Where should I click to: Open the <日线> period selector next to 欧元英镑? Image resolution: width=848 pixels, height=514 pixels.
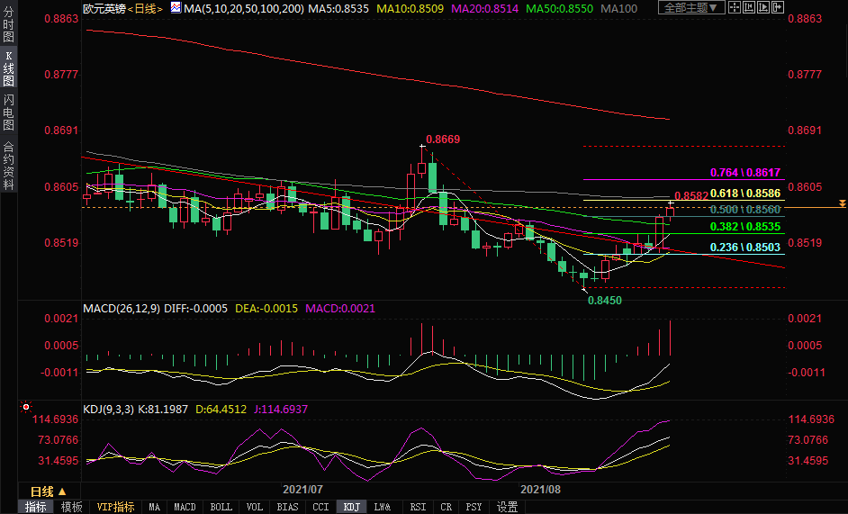(144, 9)
